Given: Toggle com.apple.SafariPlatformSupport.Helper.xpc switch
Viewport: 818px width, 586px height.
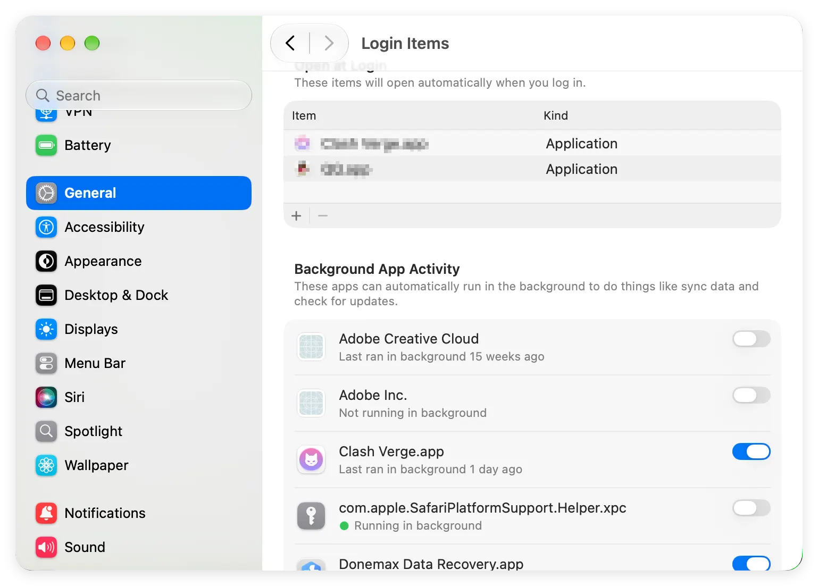Looking at the screenshot, I should point(752,508).
